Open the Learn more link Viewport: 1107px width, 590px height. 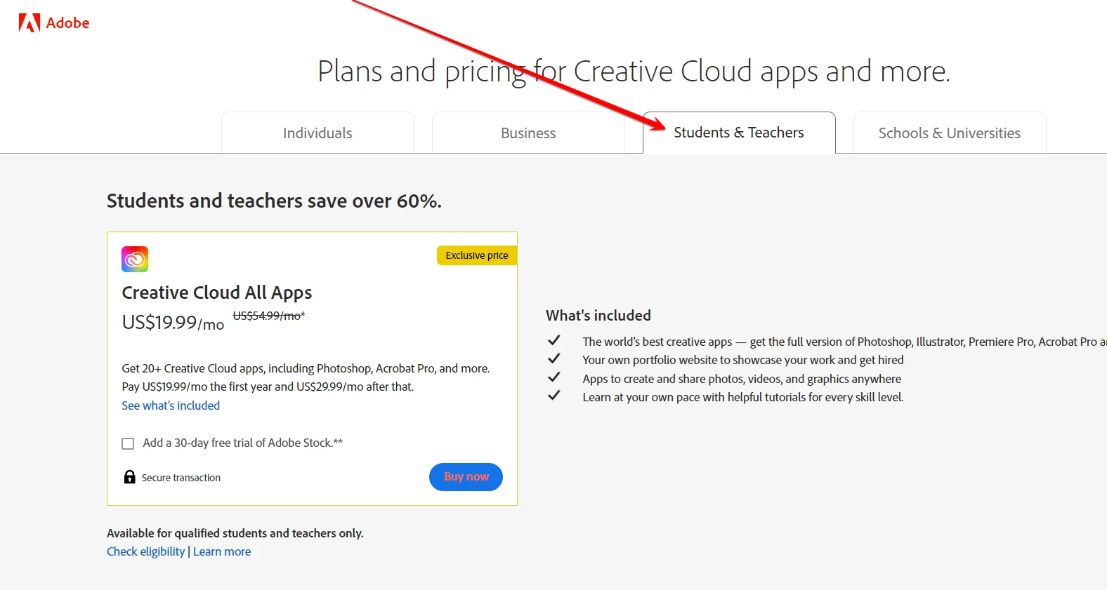[x=222, y=551]
